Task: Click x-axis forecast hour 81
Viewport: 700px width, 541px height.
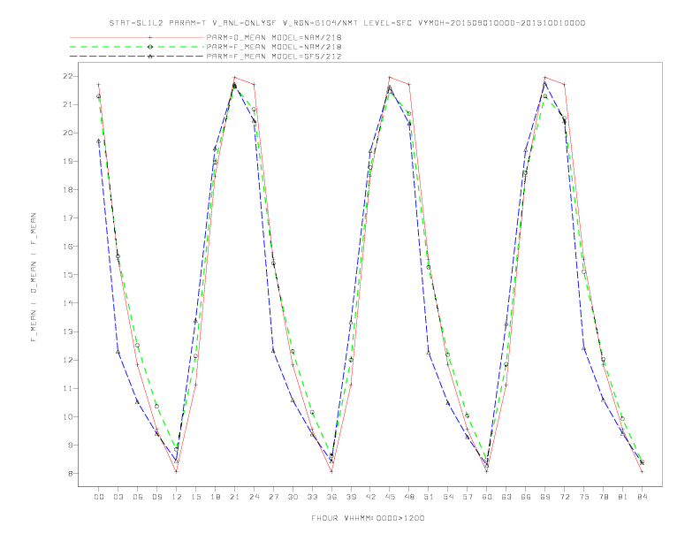Action: [623, 497]
